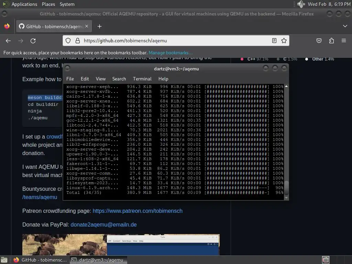Open the Places menu
Image resolution: width=352 pixels, height=264 pixels.
tap(48, 4)
